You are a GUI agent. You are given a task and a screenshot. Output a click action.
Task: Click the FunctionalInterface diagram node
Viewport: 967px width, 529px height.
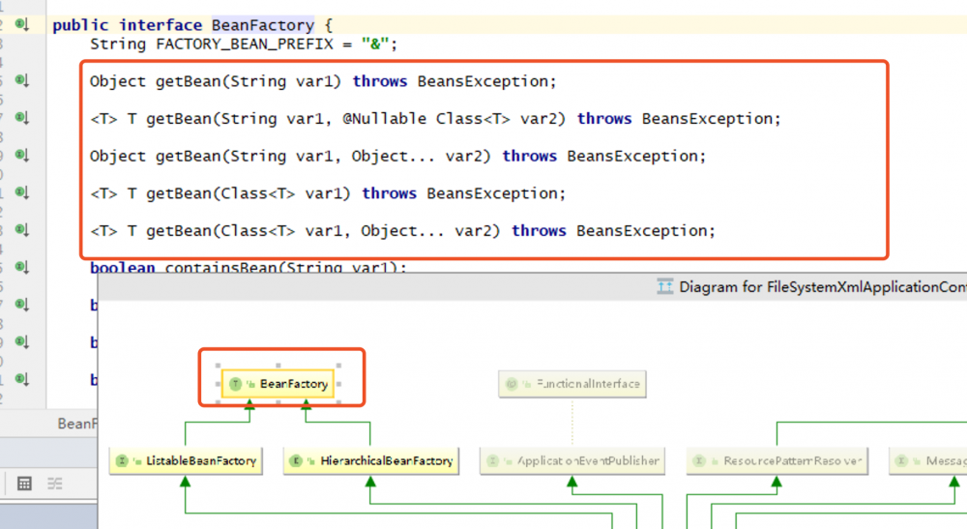[x=572, y=384]
